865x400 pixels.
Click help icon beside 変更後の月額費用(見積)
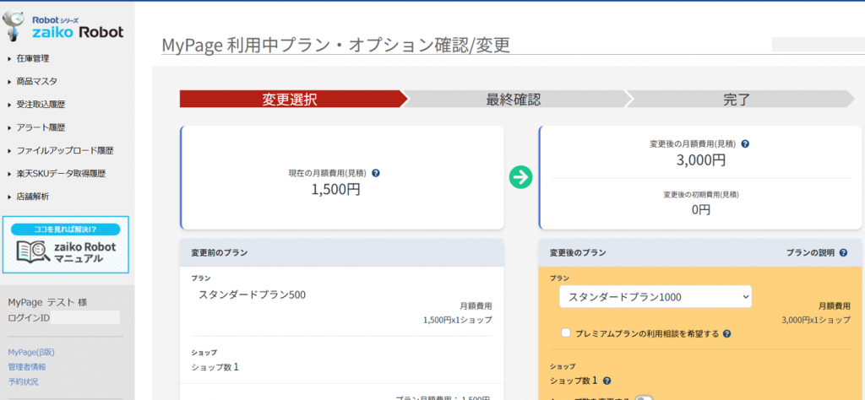tap(745, 143)
